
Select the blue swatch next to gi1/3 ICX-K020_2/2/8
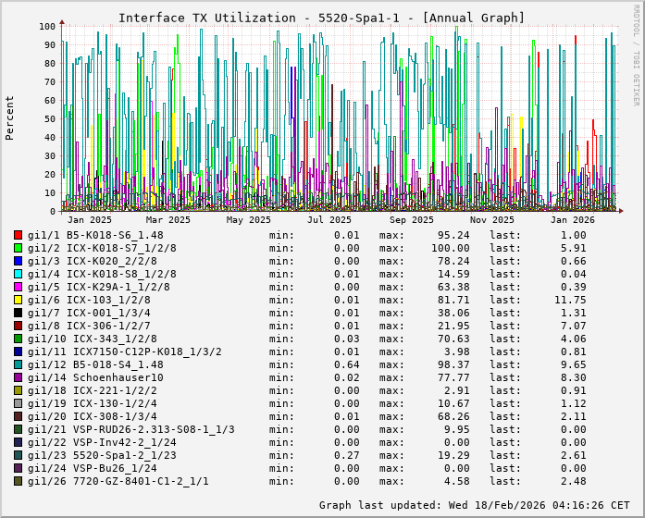(18, 261)
